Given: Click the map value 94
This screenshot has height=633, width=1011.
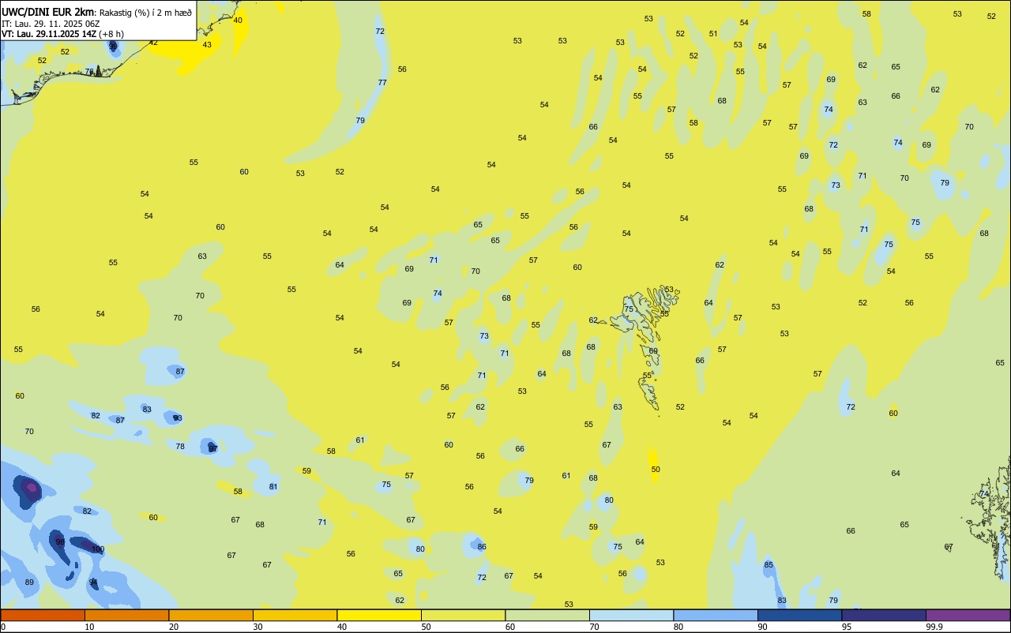Looking at the screenshot, I should 93,582.
